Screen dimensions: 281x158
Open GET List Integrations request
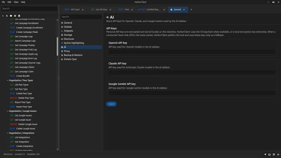(x=20, y=138)
